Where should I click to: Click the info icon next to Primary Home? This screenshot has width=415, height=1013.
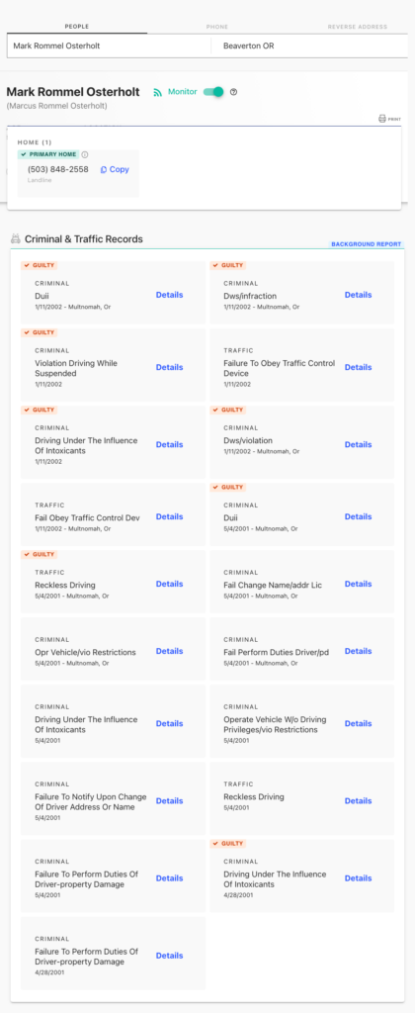pos(85,154)
